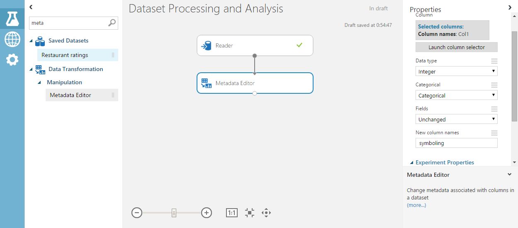This screenshot has height=228, width=518.
Task: Click the zoom slider handle
Action: [x=174, y=213]
